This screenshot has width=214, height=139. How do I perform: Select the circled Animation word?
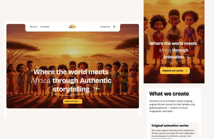173,57
